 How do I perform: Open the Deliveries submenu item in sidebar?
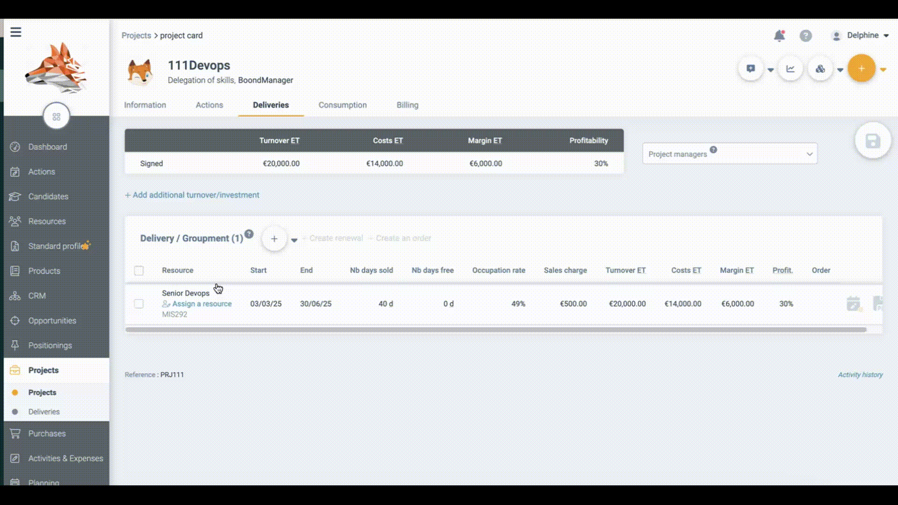[x=44, y=412]
